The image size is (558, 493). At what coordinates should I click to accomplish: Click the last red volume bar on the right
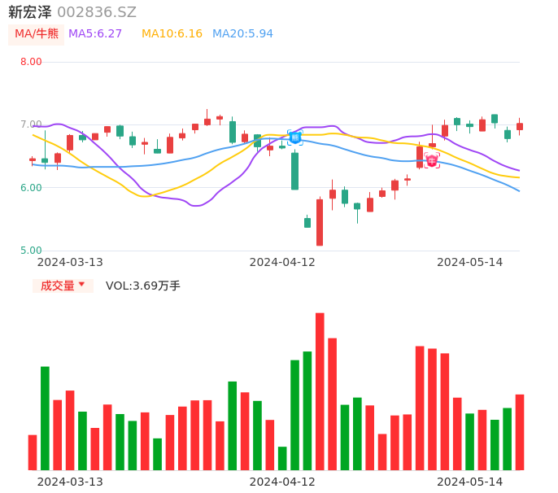(x=519, y=431)
